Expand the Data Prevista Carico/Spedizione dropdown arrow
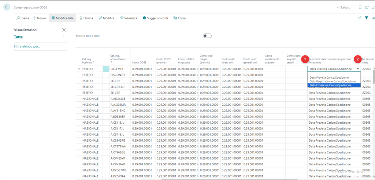The width and height of the screenshot is (375, 180). 358,69
